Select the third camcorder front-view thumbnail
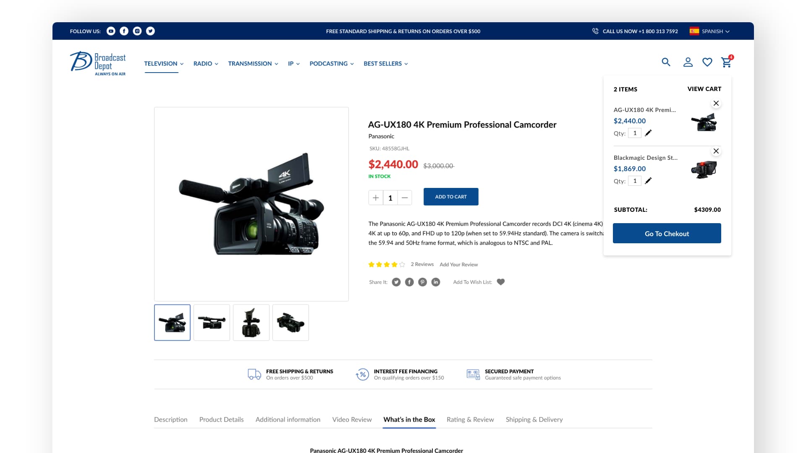The width and height of the screenshot is (806, 453). (x=251, y=323)
